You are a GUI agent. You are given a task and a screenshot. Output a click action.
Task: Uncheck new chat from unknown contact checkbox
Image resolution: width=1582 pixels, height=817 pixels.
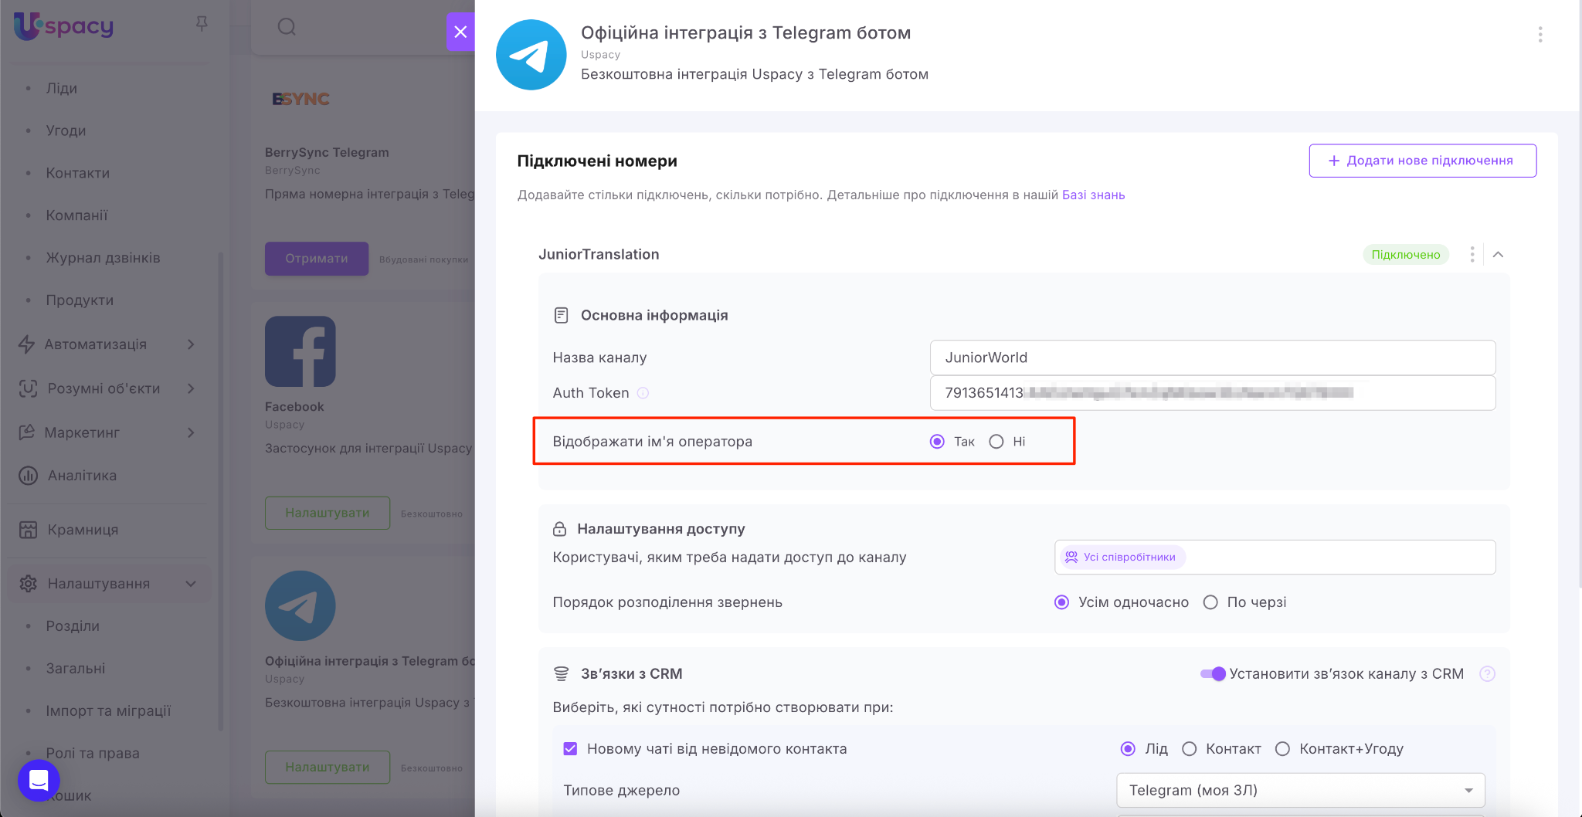[570, 749]
